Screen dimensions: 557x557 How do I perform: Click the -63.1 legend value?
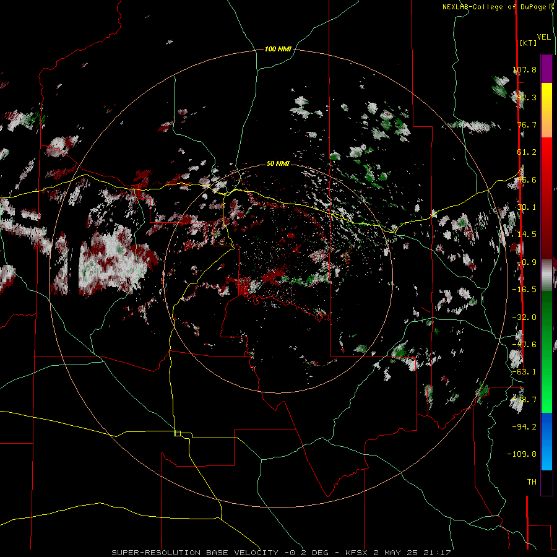524,372
